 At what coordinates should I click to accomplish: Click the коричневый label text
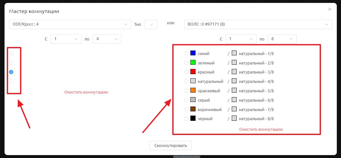click(210, 110)
